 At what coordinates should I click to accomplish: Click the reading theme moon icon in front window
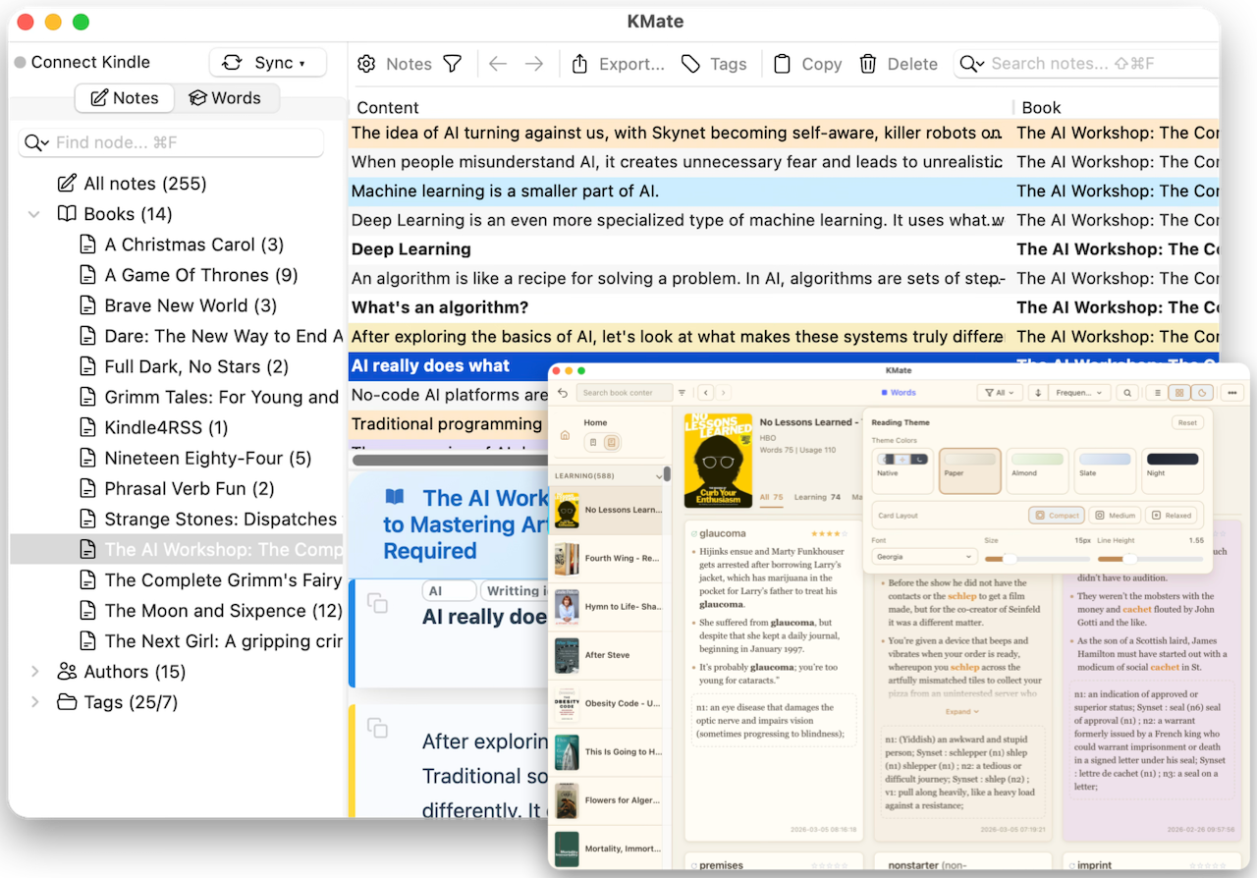[1201, 393]
